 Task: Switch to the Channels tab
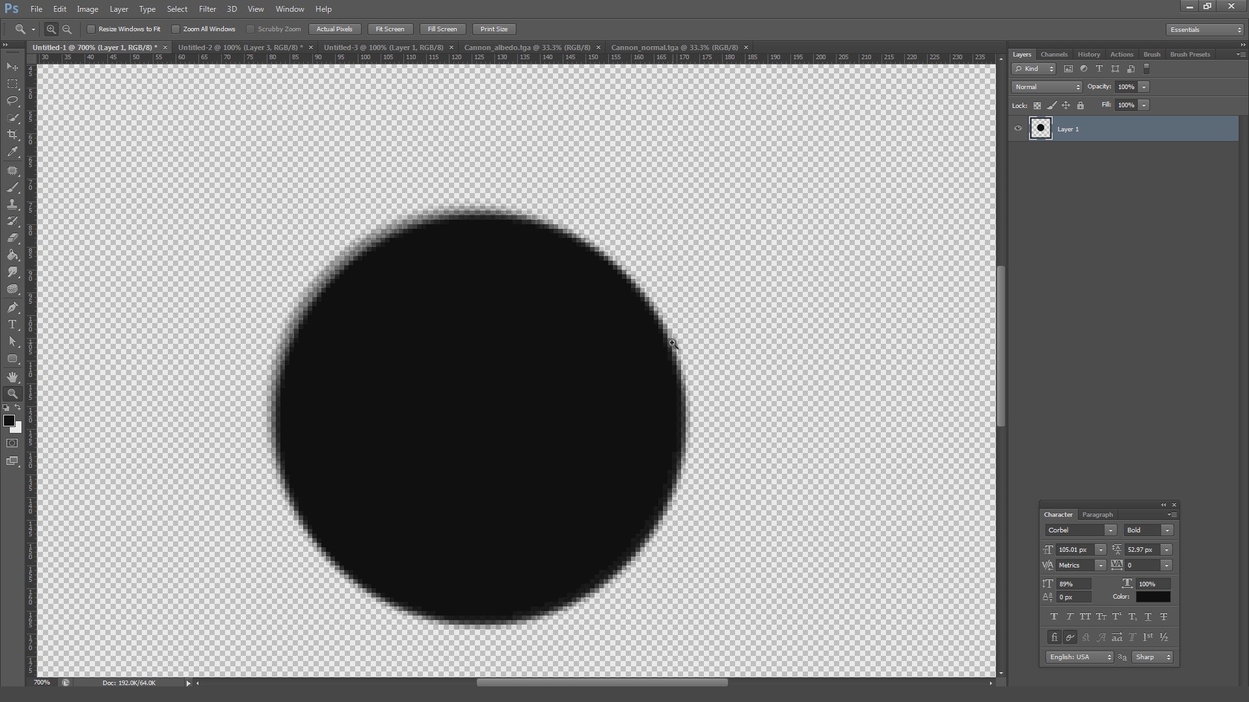1054,55
